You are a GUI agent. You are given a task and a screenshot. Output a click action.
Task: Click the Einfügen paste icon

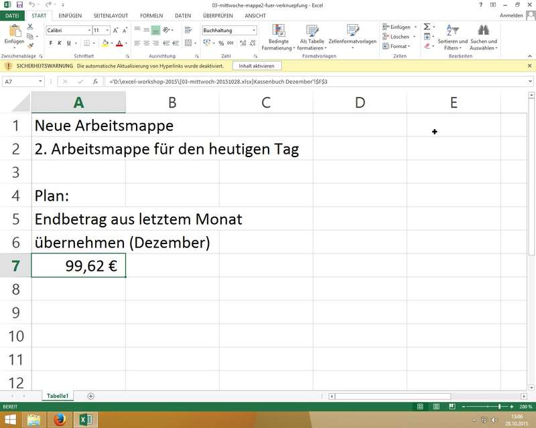click(x=14, y=33)
